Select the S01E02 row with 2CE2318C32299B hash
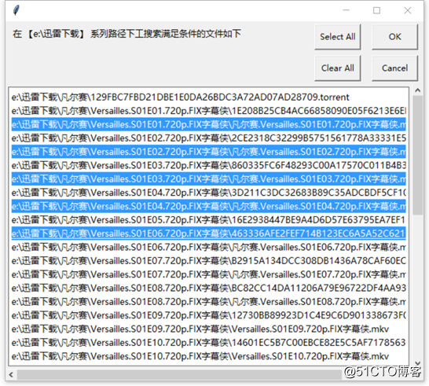The image size is (429, 386). pos(209,138)
